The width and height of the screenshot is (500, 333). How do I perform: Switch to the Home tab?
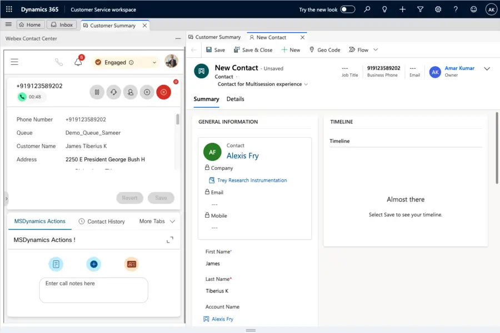tap(30, 24)
